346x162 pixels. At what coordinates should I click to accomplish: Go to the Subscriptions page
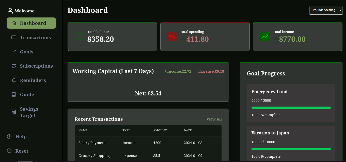36,66
